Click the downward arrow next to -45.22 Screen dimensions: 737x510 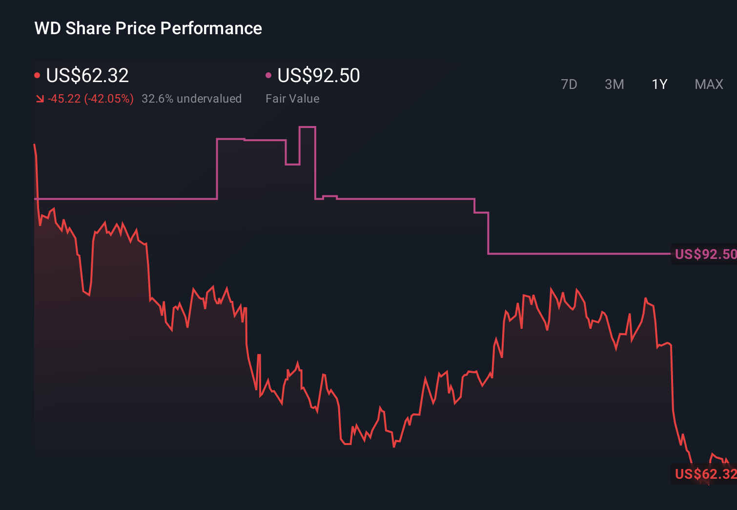pyautogui.click(x=40, y=98)
